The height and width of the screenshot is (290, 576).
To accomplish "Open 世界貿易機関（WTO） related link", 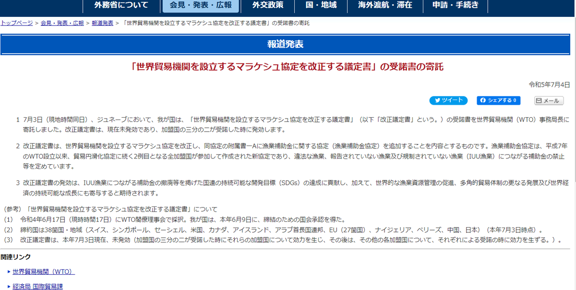I will [x=44, y=272].
